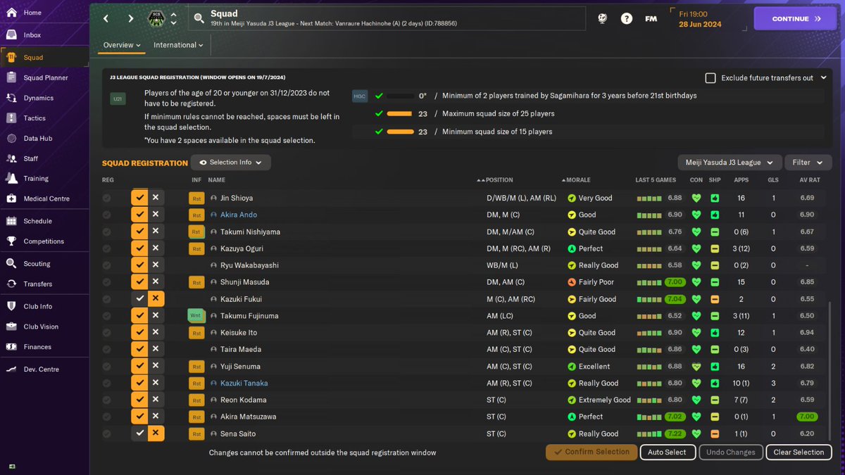Click the minimum squad size progress bar
Image resolution: width=845 pixels, height=475 pixels.
[400, 132]
